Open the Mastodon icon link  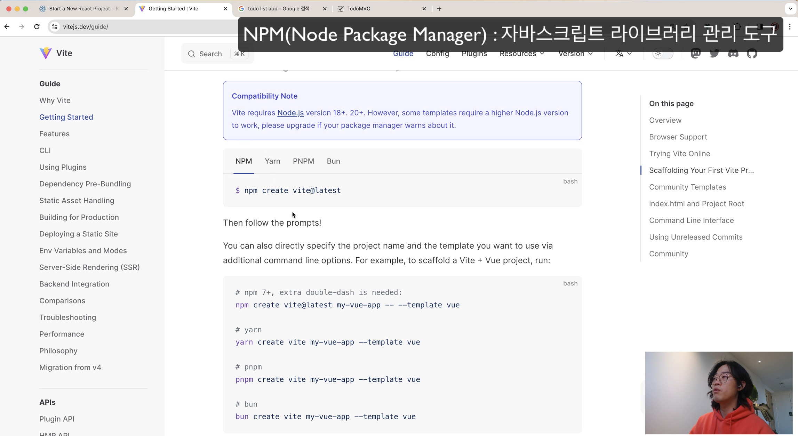point(695,54)
